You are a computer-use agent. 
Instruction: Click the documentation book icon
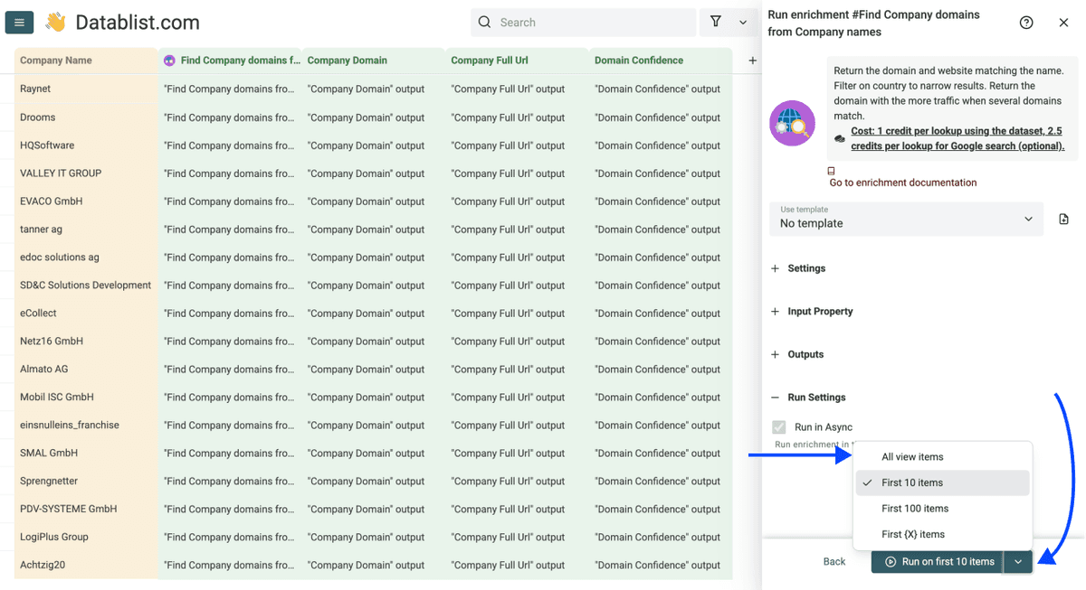(832, 171)
